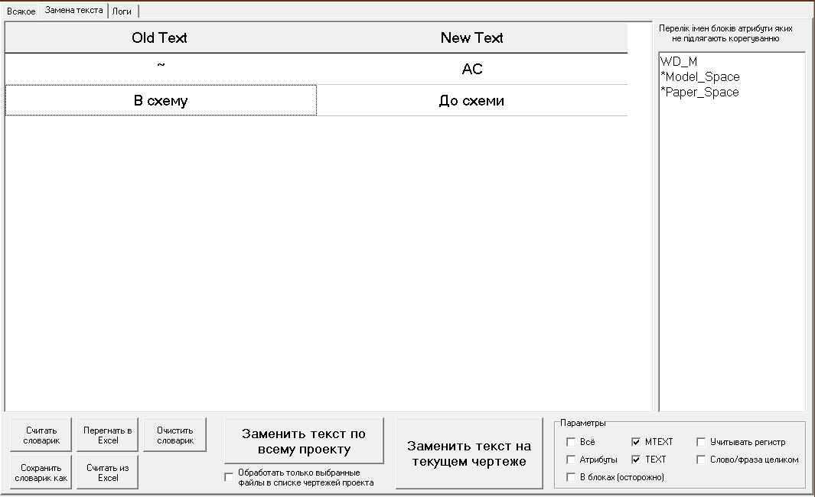Select the Замена текста tab

pyautogui.click(x=73, y=11)
